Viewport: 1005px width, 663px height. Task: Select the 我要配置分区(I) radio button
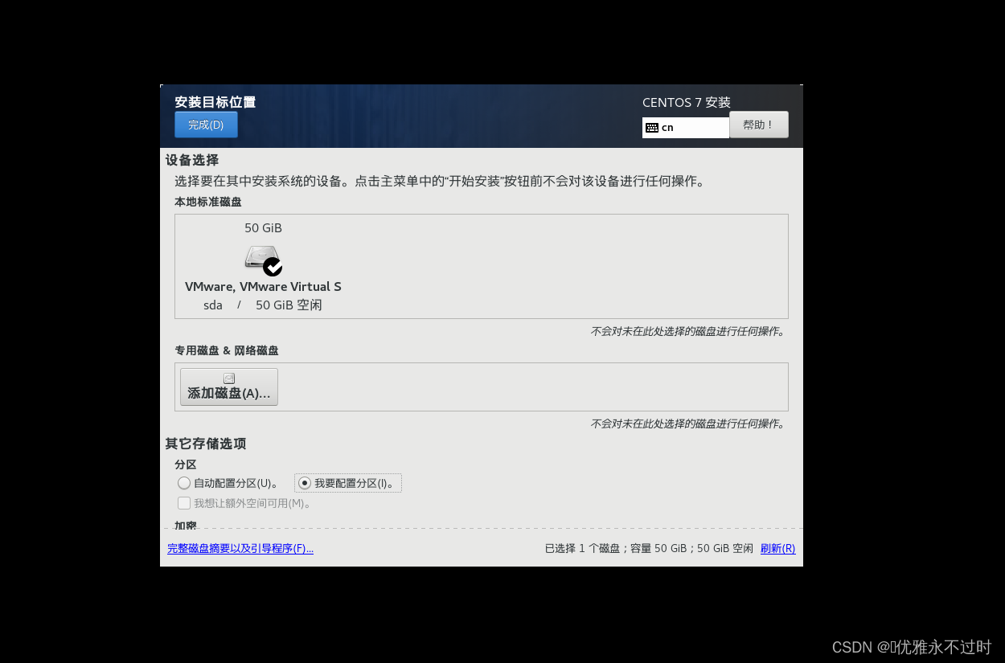(x=305, y=483)
